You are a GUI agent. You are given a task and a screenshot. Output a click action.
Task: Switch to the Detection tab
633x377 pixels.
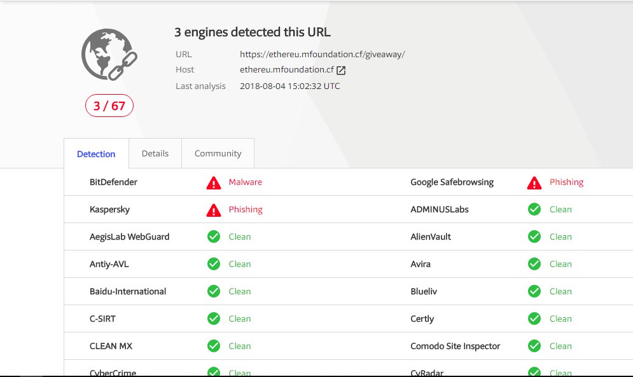pyautogui.click(x=96, y=154)
